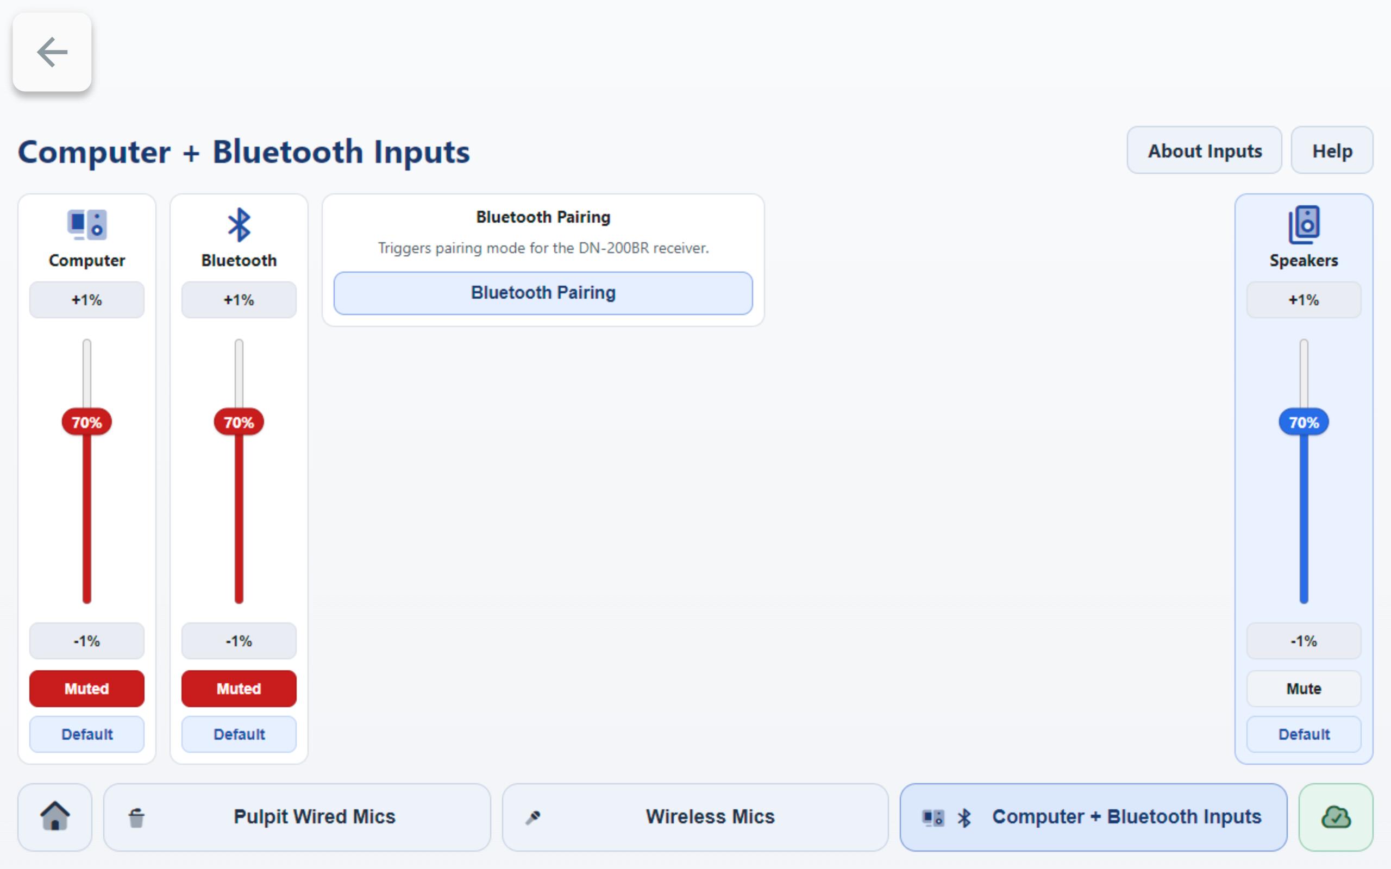Open About Inputs
This screenshot has width=1391, height=869.
[1204, 150]
